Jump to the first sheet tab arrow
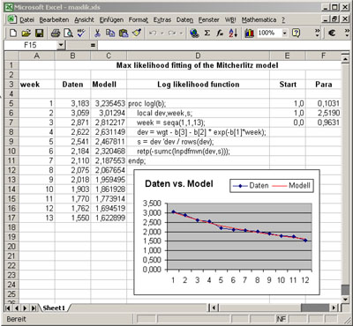Viewport: 353px width, 326px height. tap(8, 307)
